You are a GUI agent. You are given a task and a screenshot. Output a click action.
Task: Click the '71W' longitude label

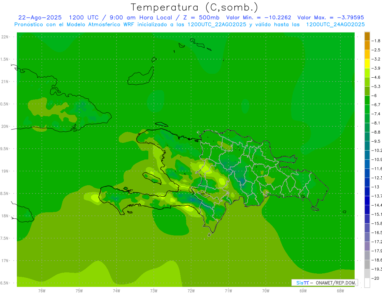228,291
